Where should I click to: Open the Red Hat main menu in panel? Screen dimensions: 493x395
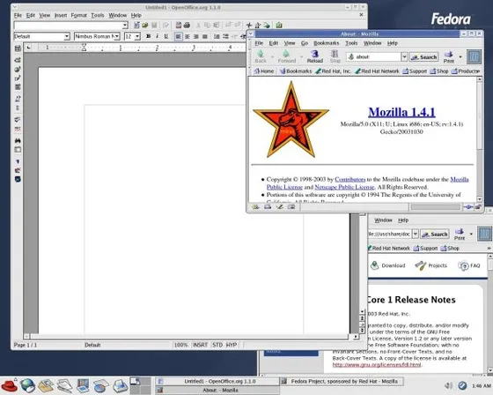pos(9,385)
